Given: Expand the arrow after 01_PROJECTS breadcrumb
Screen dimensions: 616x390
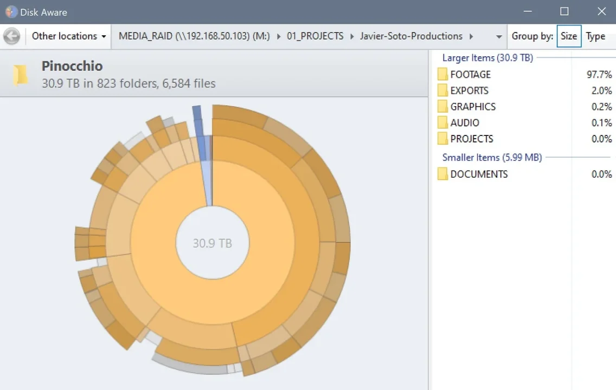Looking at the screenshot, I should (x=351, y=36).
